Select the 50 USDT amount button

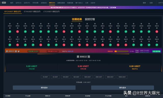pos(55,77)
